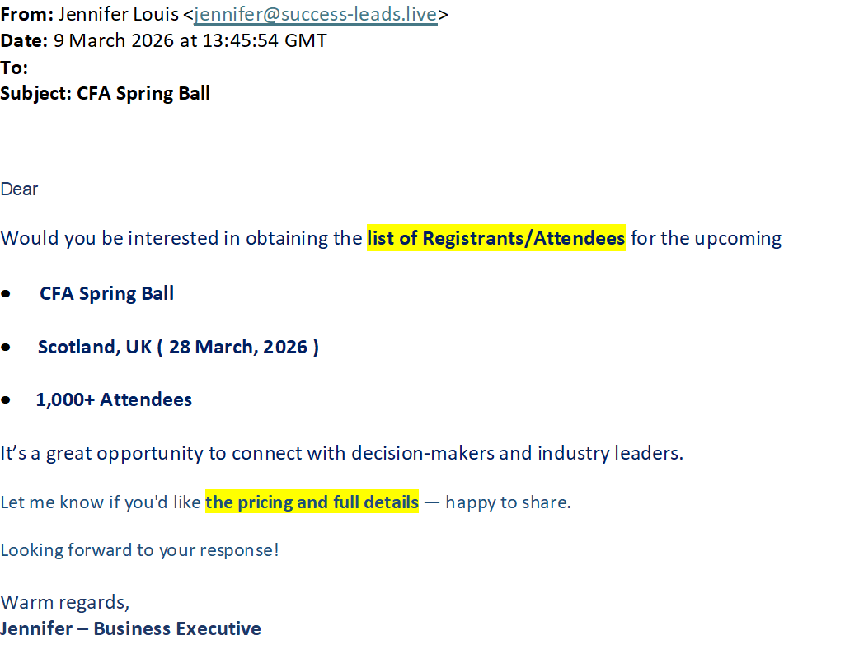
Task: Click the highlighted list of Registrants/Attendees text
Action: coord(495,239)
